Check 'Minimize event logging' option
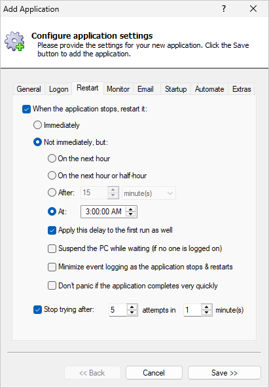269x388 pixels. click(52, 267)
